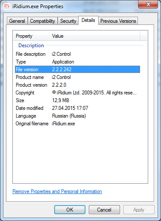Click the iRidium Ltd. copyright value

94,93
